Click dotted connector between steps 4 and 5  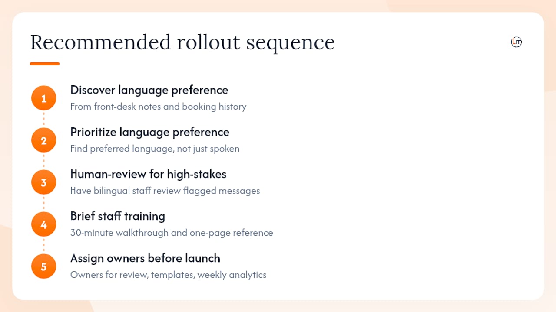point(43,245)
